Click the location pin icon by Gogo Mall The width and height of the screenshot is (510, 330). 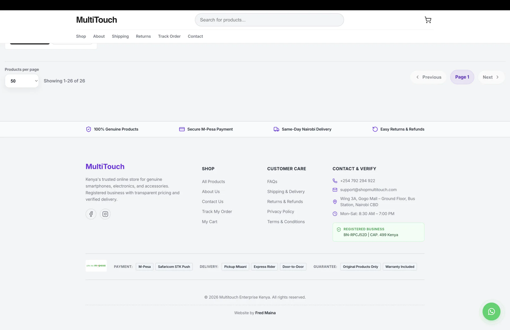335,202
